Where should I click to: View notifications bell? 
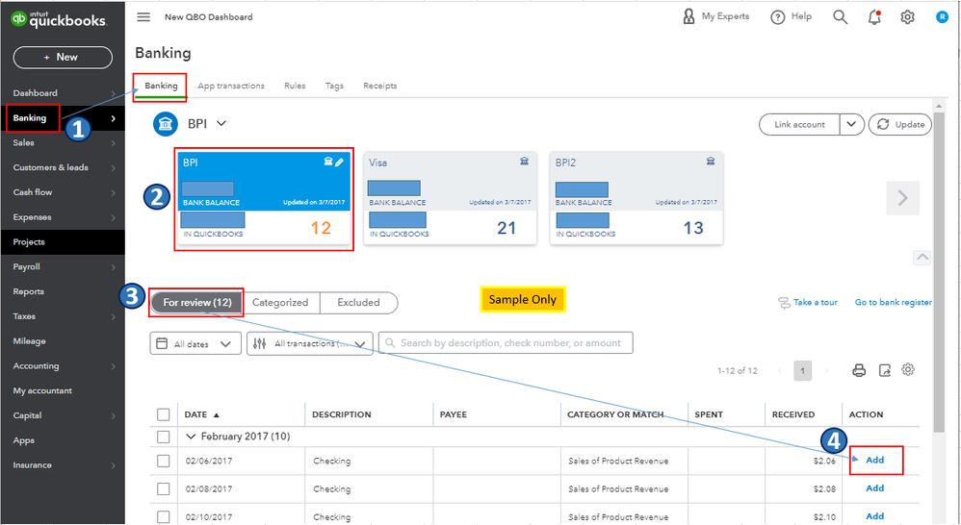[874, 17]
